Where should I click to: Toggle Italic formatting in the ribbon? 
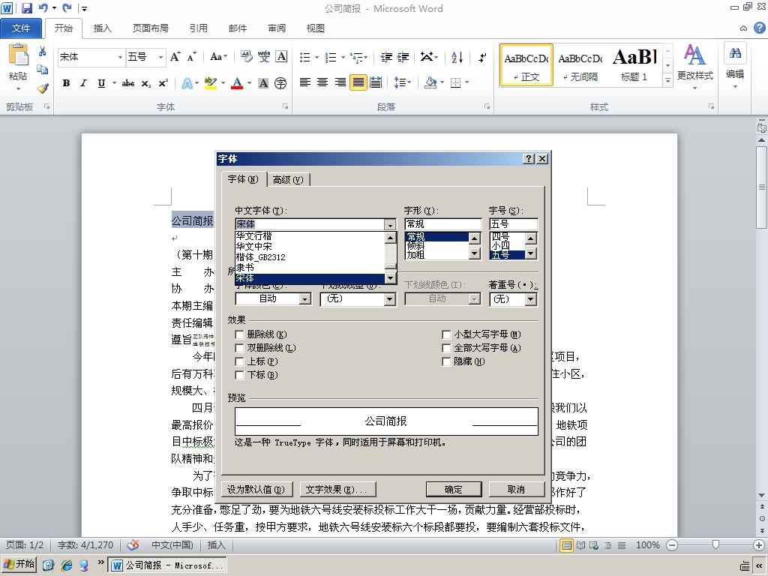84,83
